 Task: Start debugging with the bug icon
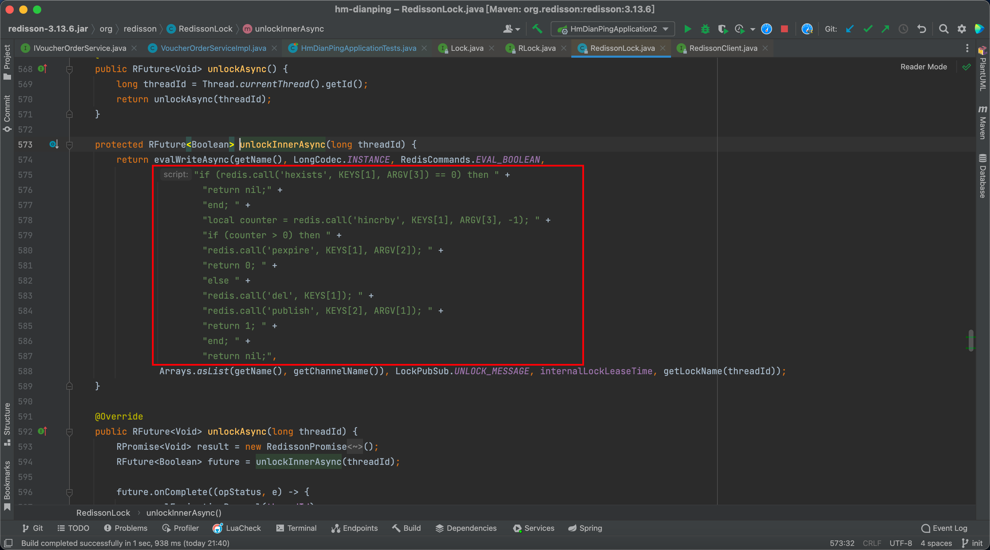(x=705, y=29)
